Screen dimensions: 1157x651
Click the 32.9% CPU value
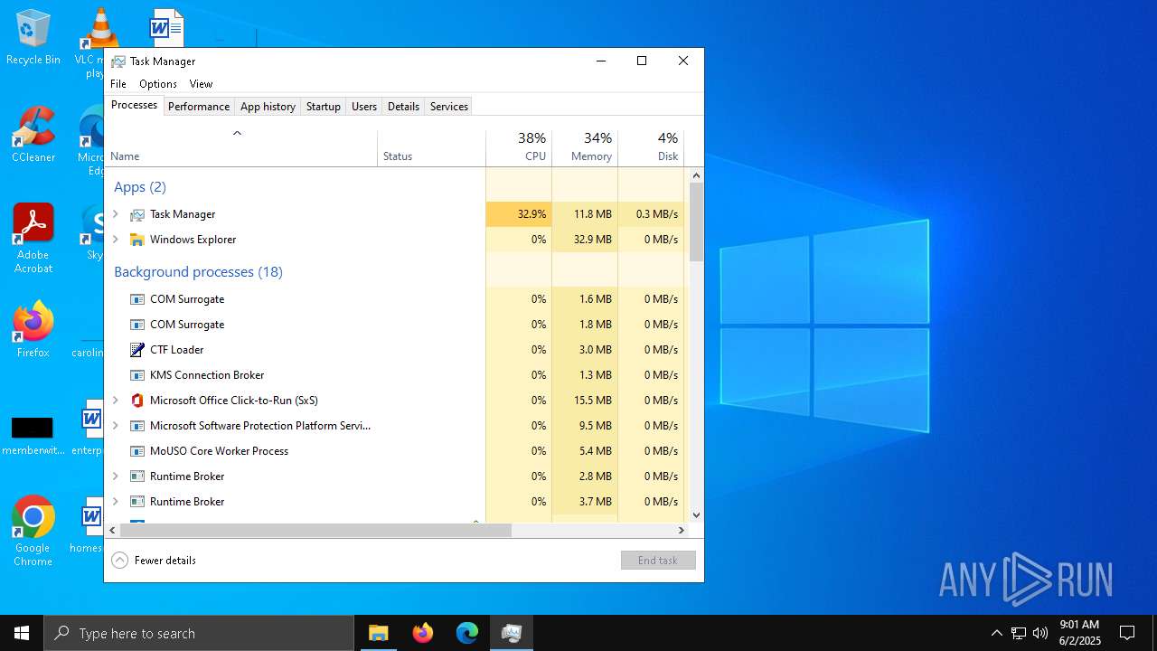(531, 214)
